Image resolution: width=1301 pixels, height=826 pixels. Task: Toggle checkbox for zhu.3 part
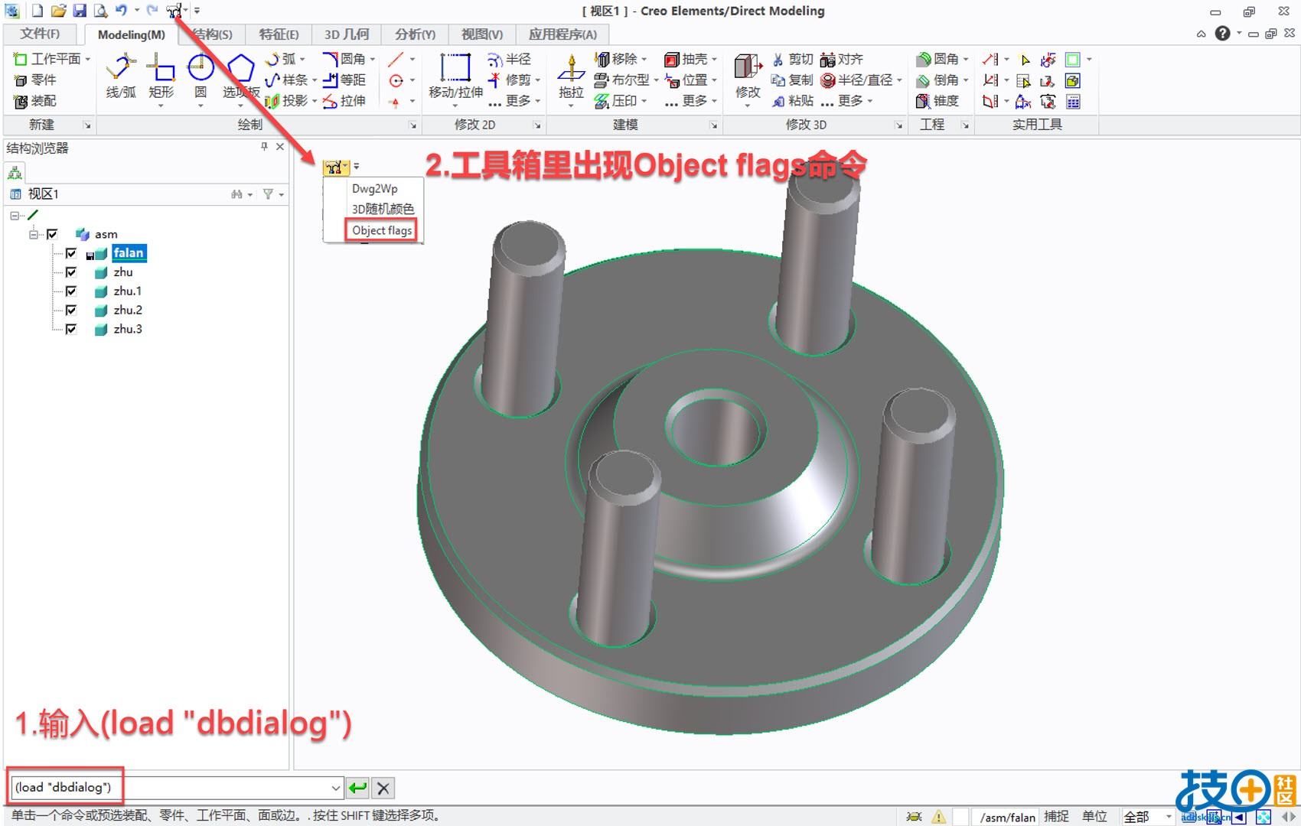(x=71, y=329)
